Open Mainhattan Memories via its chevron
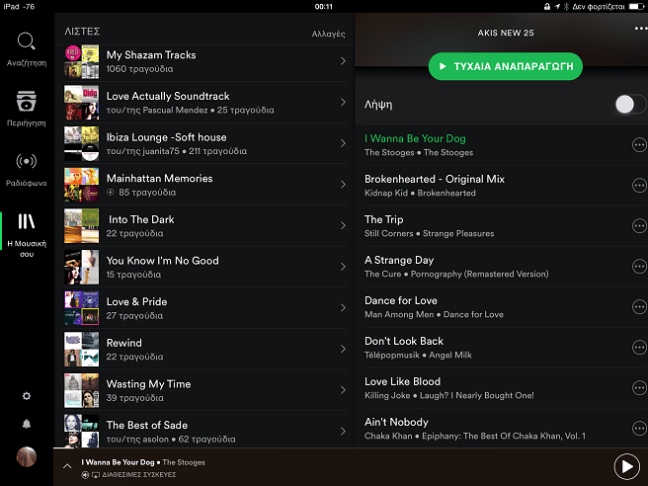Image resolution: width=648 pixels, height=486 pixels. 343,185
